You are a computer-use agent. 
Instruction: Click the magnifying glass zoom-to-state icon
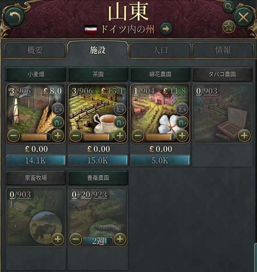[229, 7]
